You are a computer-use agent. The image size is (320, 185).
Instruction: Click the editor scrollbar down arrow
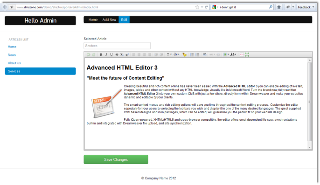[310, 147]
